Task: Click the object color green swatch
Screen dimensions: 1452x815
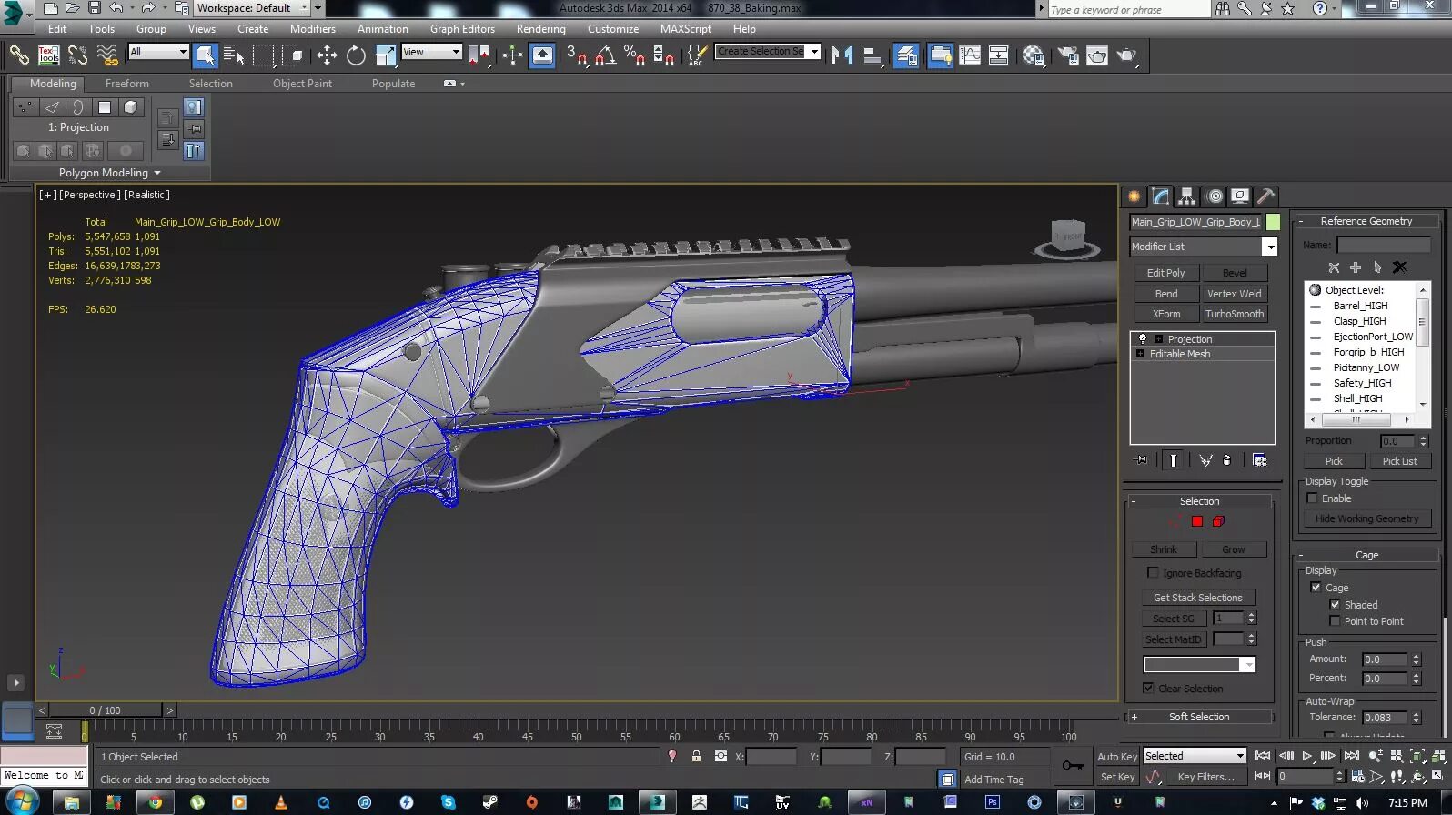Action: (x=1273, y=222)
